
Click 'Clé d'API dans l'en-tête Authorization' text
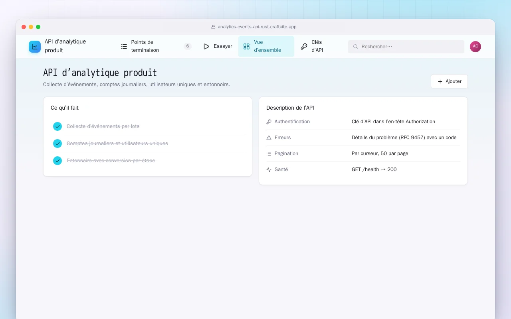393,122
